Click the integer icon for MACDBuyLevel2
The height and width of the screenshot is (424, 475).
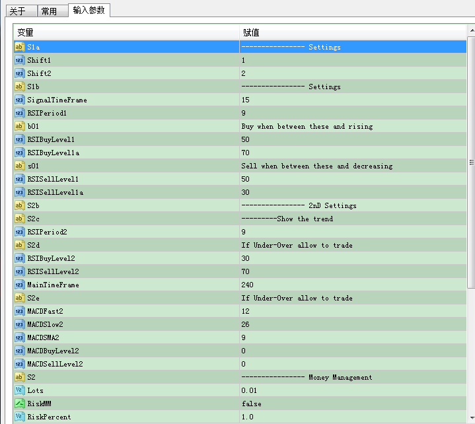19,351
